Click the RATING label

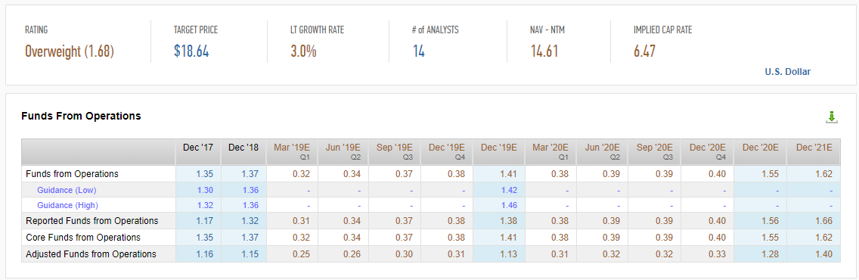tap(36, 30)
